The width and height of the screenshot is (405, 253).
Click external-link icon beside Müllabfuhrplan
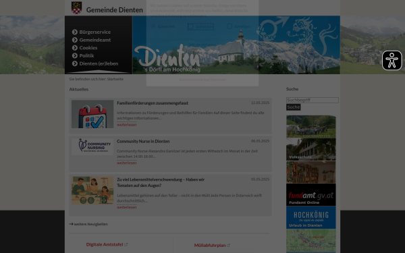(x=228, y=245)
